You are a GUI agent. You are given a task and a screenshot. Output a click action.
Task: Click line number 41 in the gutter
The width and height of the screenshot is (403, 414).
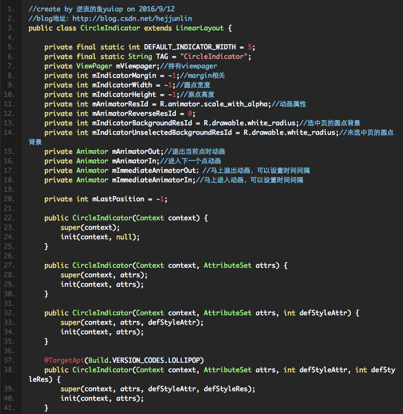[9, 408]
